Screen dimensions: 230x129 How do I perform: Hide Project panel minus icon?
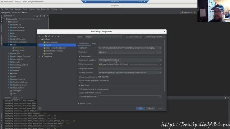(x=47, y=16)
